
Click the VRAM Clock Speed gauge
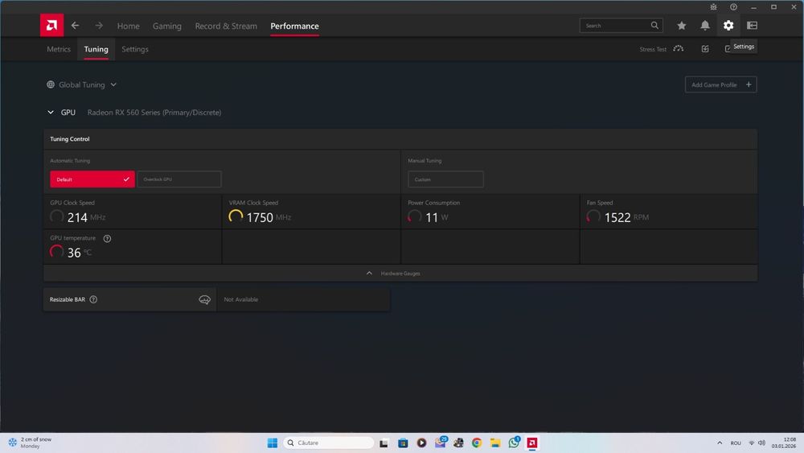pyautogui.click(x=236, y=216)
